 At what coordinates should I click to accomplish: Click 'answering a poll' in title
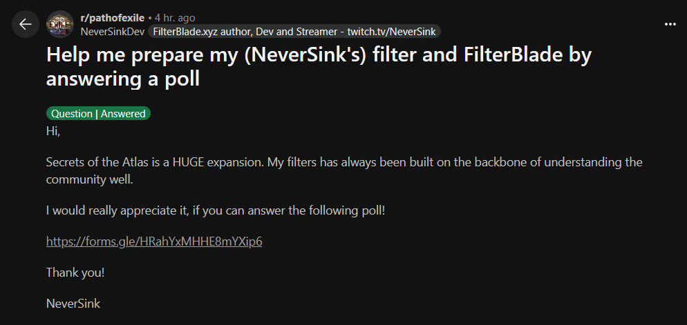pos(123,79)
